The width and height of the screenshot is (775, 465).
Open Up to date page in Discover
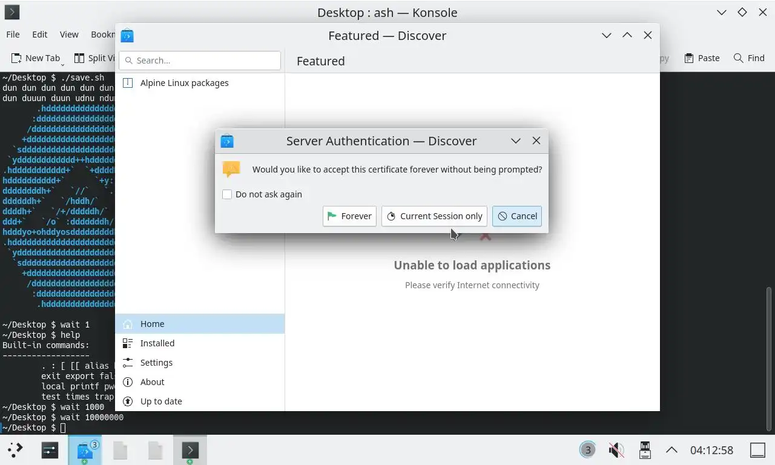pyautogui.click(x=200, y=401)
